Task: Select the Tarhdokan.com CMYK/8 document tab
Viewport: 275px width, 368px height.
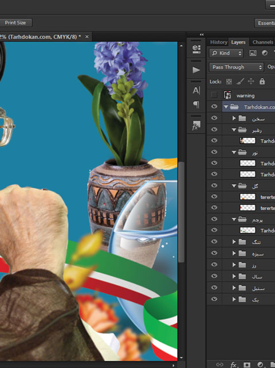Action: click(x=40, y=37)
